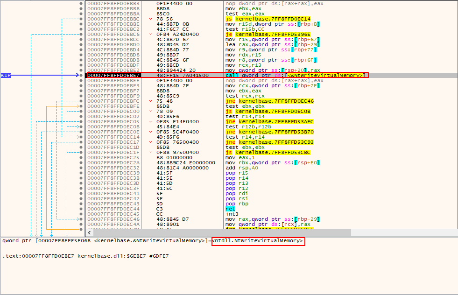Select instruction pop rdi
The height and width of the screenshot is (295, 458).
coord(237,193)
